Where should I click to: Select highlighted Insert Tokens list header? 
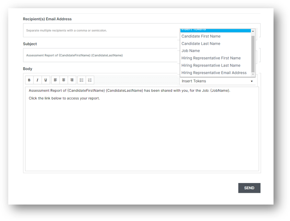tap(216, 30)
